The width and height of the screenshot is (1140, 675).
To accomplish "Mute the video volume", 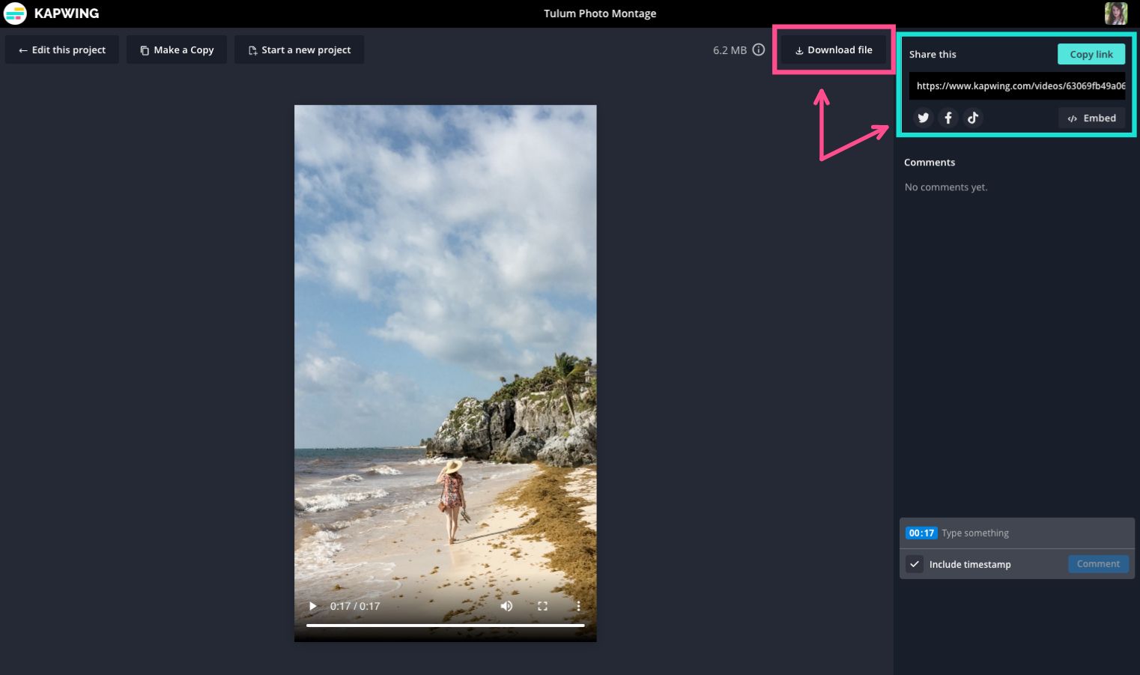I will pos(506,606).
